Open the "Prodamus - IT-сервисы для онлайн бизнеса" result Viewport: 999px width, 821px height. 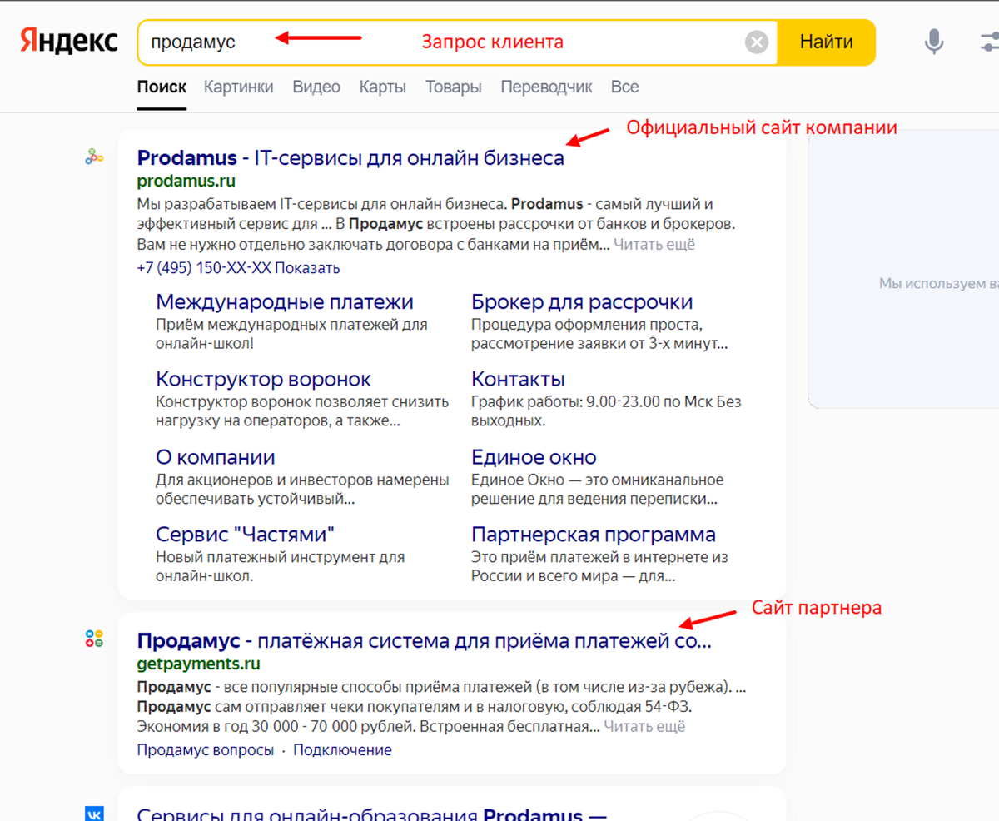click(350, 157)
